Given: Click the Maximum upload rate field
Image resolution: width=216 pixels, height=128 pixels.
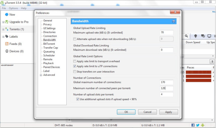Looking at the screenshot, I should 166,32.
